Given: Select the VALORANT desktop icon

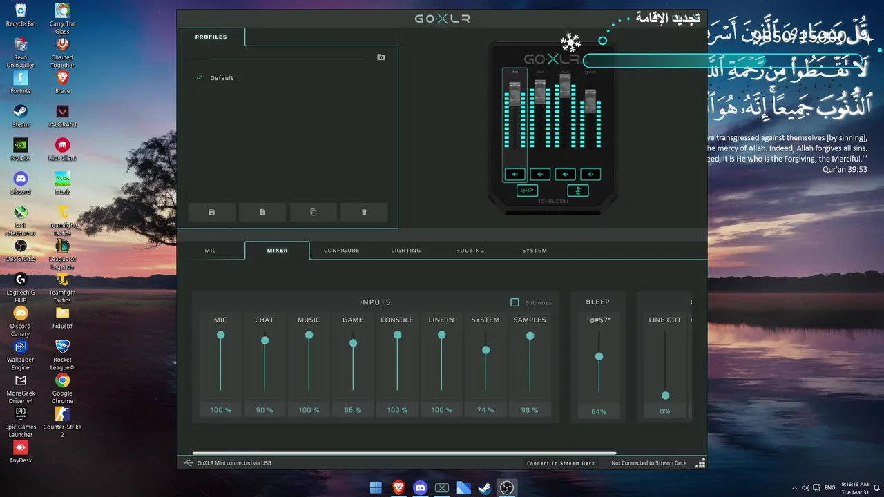Looking at the screenshot, I should tap(62, 116).
